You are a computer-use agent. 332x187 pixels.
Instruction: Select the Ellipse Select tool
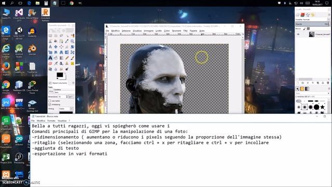[56, 35]
